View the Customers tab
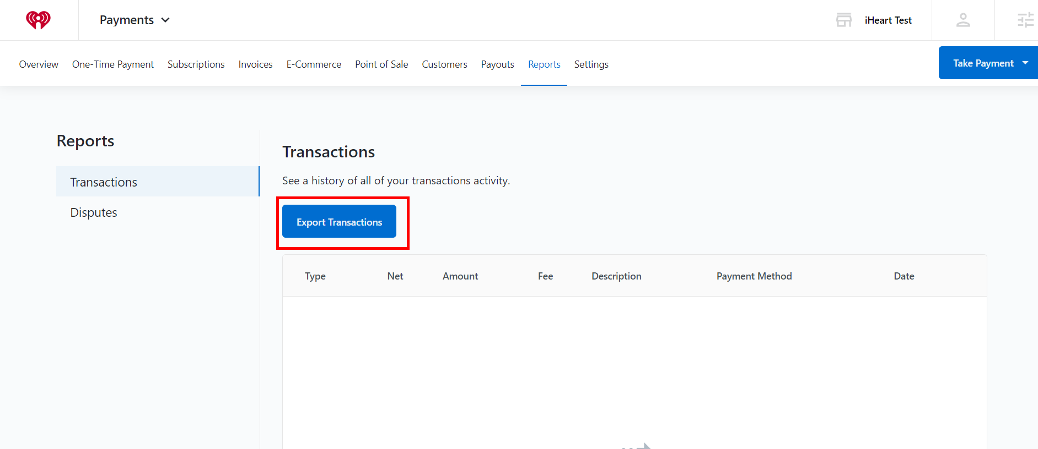1038x449 pixels. click(x=444, y=64)
